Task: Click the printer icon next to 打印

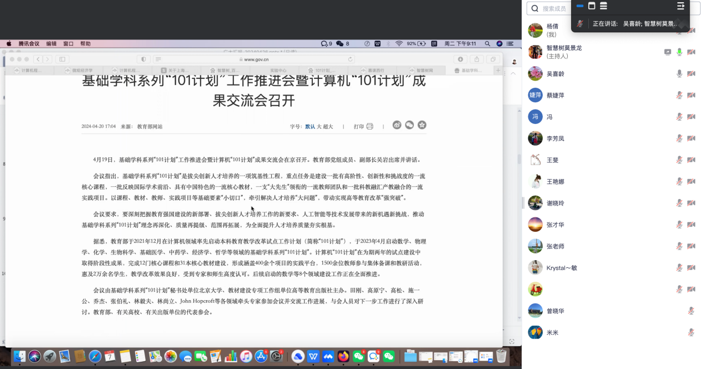Action: (x=370, y=127)
